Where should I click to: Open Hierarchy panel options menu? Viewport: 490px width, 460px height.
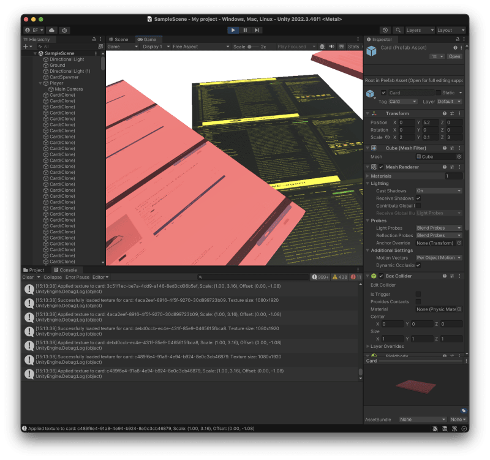coord(100,39)
